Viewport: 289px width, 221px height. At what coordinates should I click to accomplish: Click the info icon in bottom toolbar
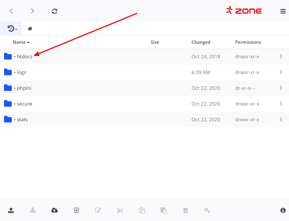283,210
